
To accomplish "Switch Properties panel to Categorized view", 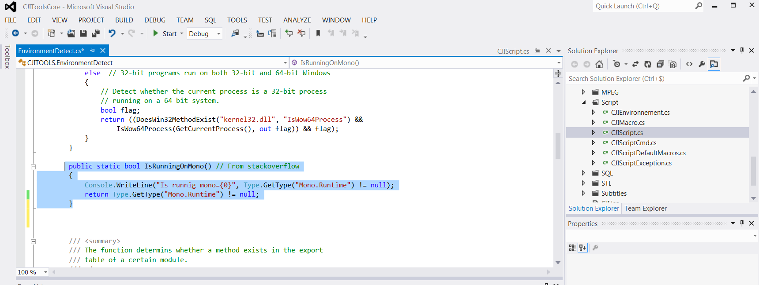I will click(572, 248).
